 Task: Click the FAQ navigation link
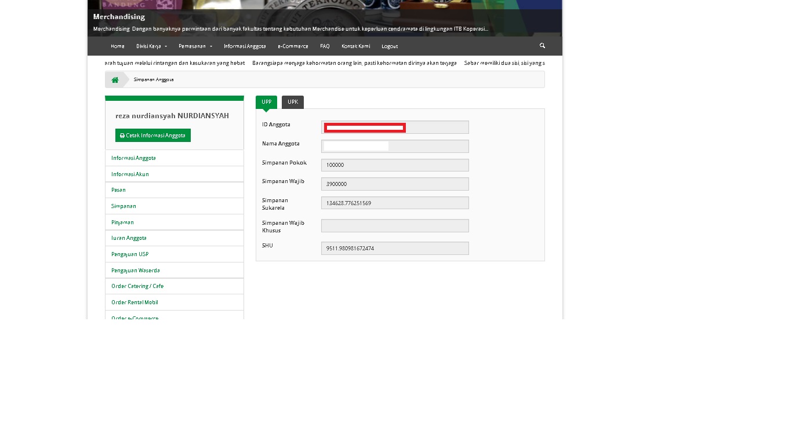(325, 46)
